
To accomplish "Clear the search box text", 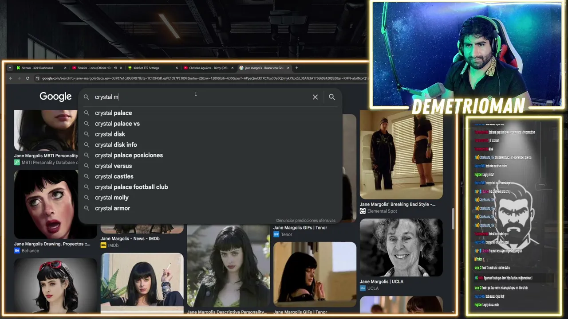I will (315, 97).
